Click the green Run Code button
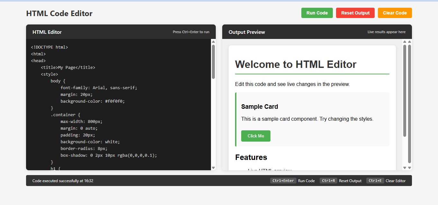Screen dimensions: 438x205 pyautogui.click(x=317, y=13)
